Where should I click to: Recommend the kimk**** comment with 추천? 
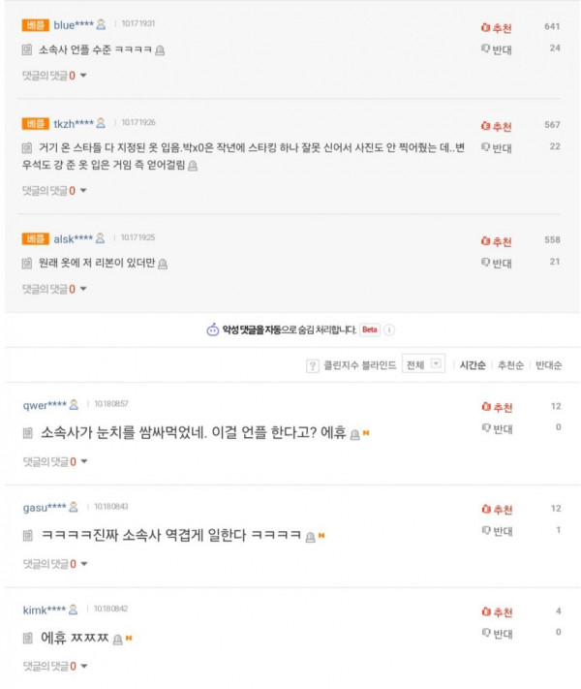[x=497, y=612]
